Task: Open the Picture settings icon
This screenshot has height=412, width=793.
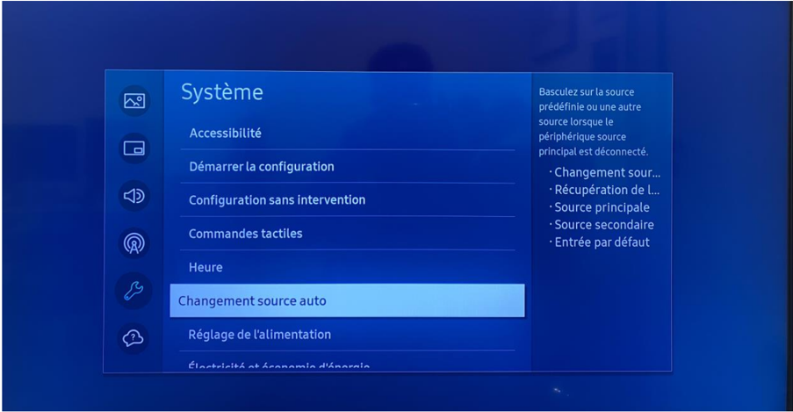Action: pyautogui.click(x=134, y=101)
